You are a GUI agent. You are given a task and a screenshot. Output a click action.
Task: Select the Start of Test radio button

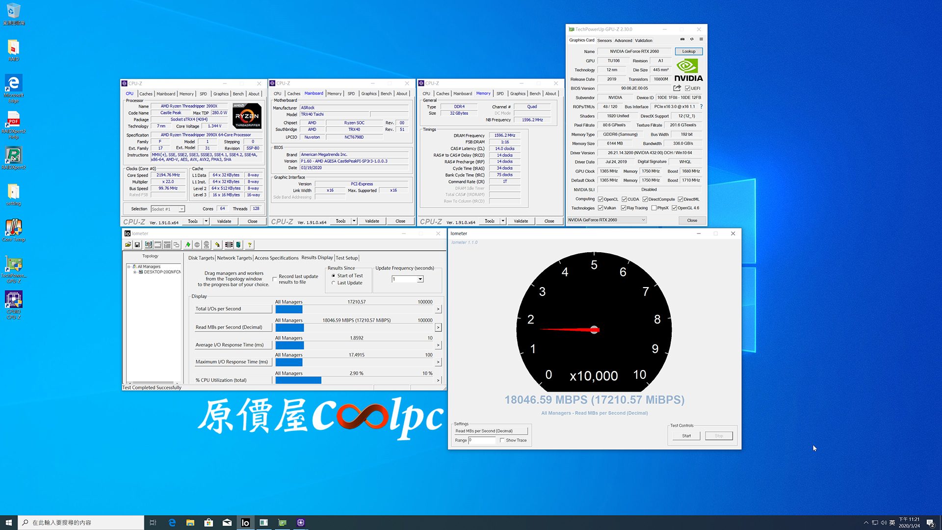[x=334, y=276]
